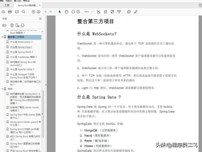Viewport: 202px width, 152px height.
Task: Open bookmark 什么是 WebSockets？
Action: (x=21, y=42)
